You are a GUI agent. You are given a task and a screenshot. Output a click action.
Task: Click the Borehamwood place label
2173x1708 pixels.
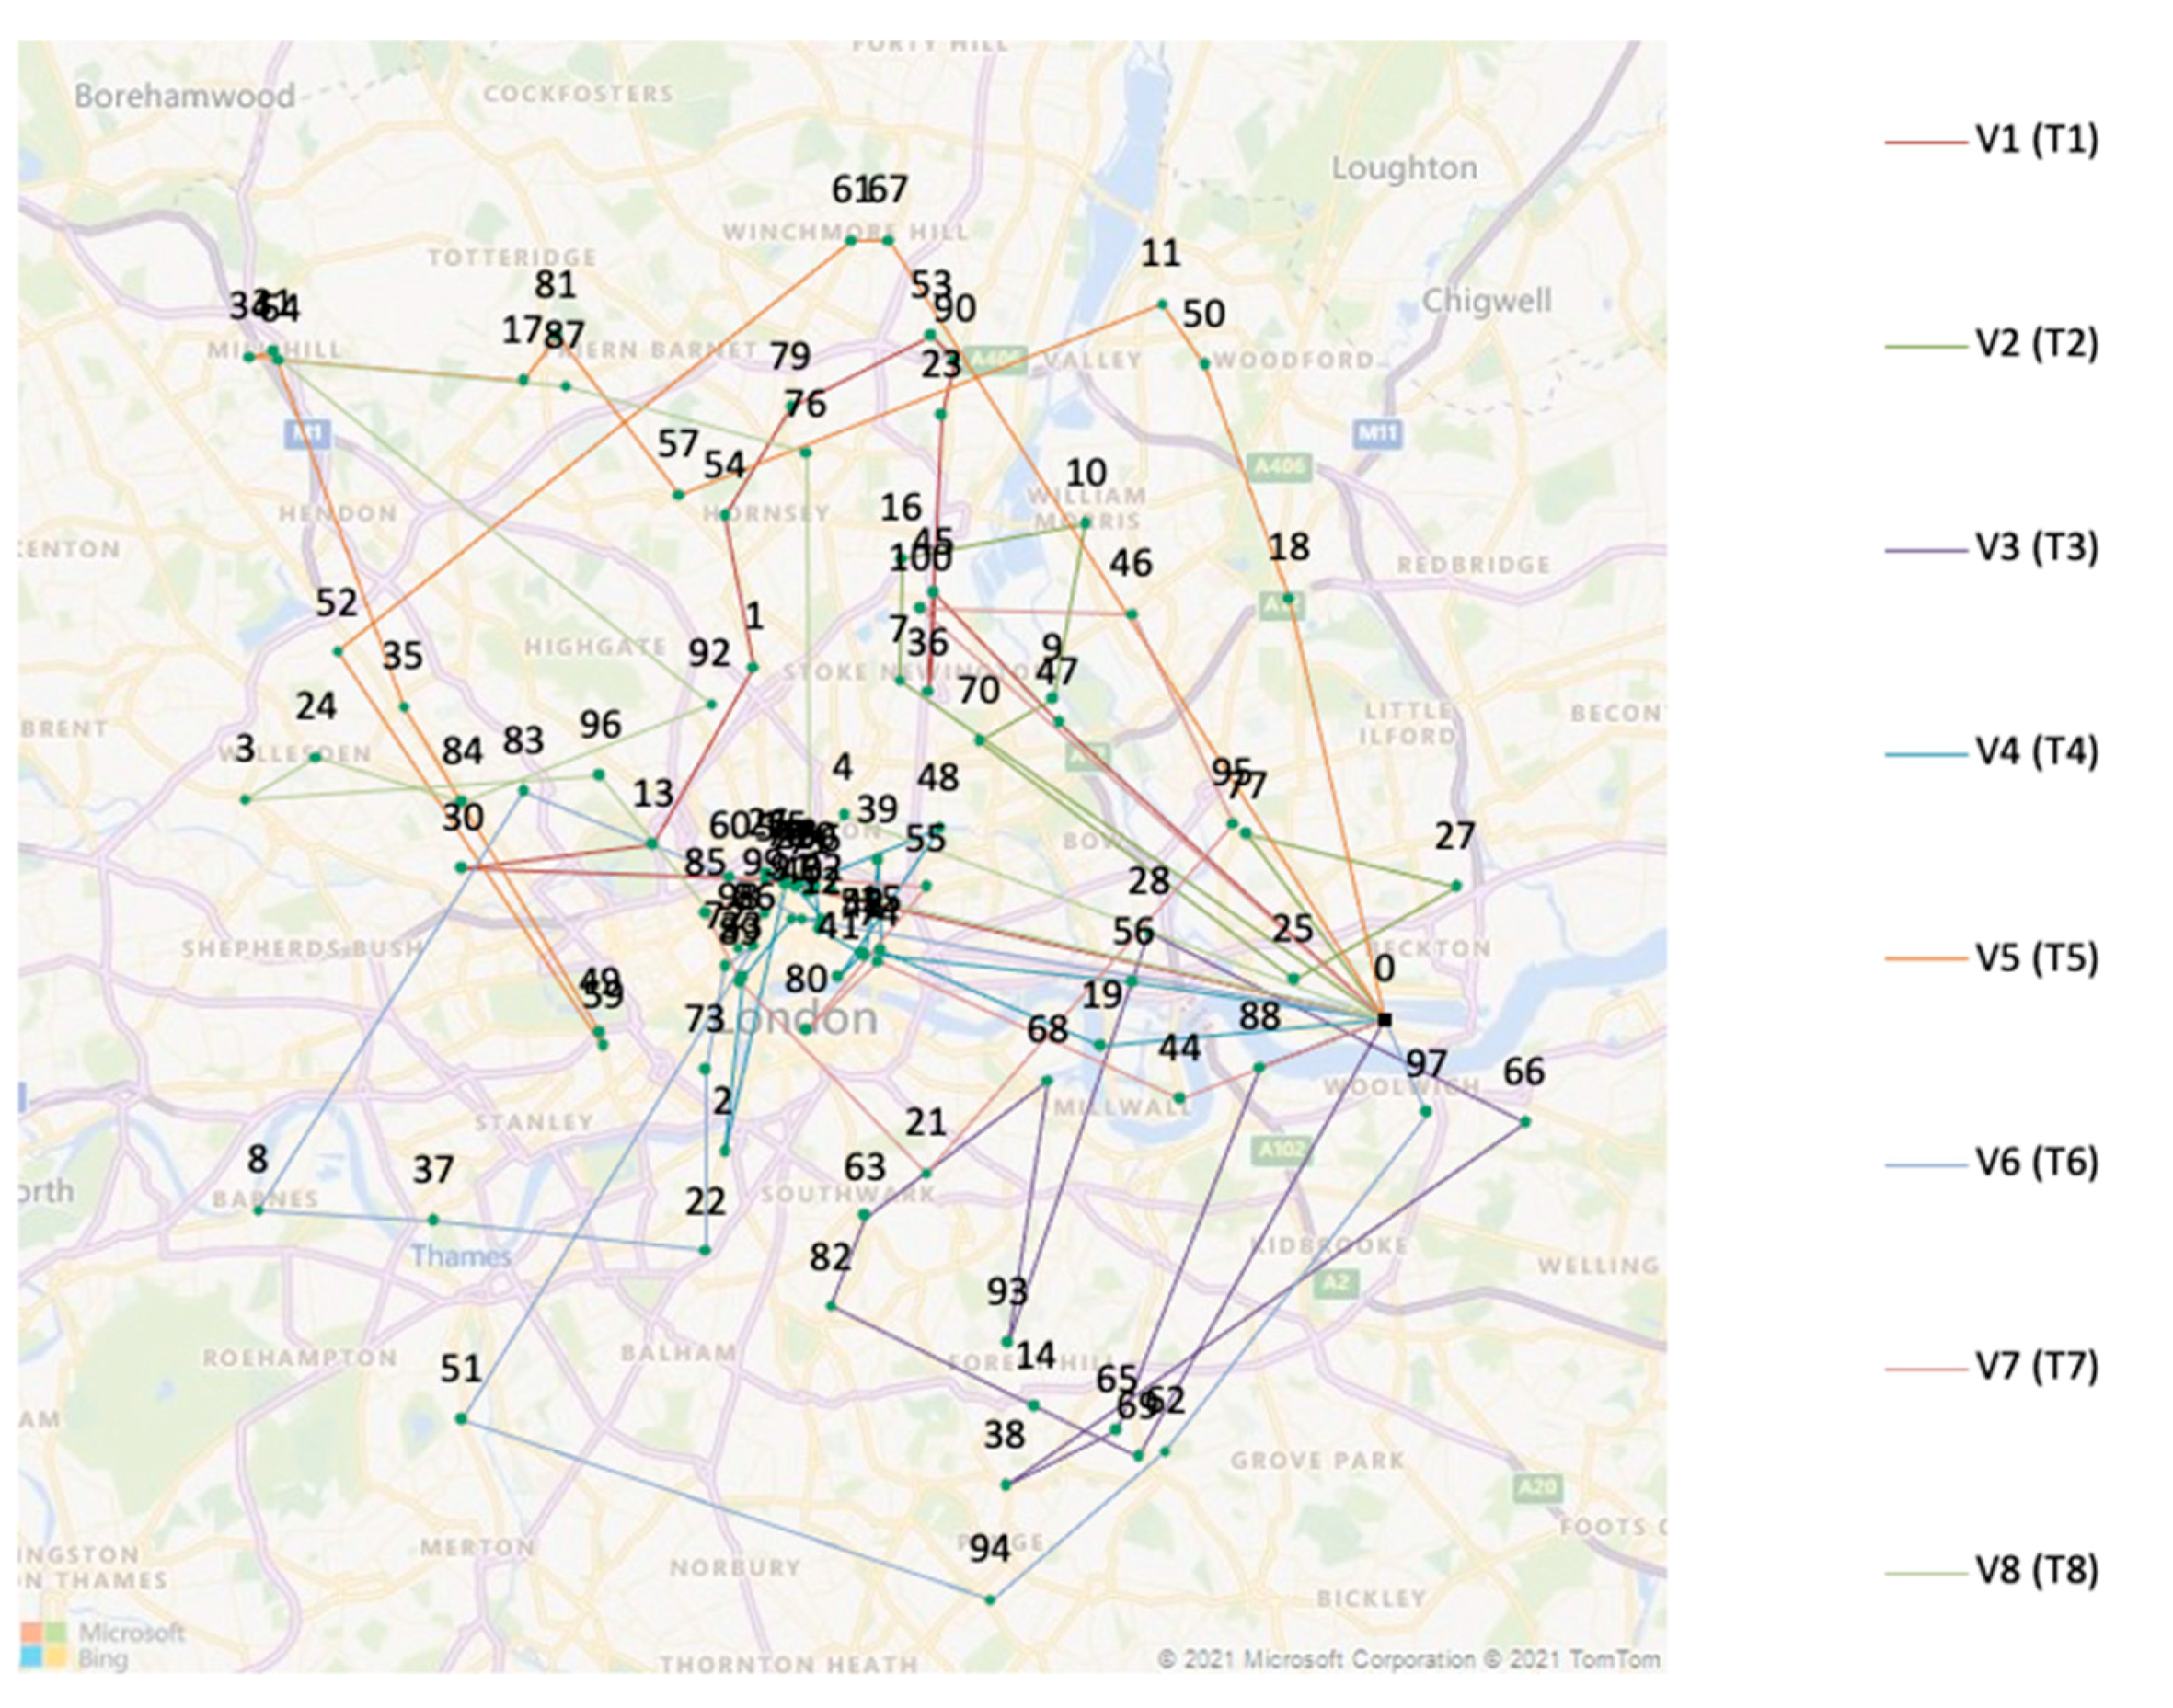pyautogui.click(x=184, y=96)
